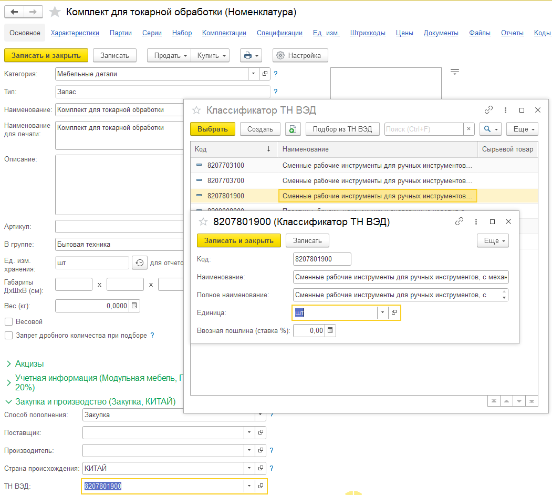Open form icon beside Единица field

tap(394, 313)
